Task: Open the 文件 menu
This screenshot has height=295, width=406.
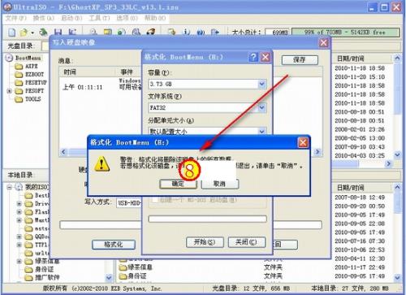Action: point(15,18)
